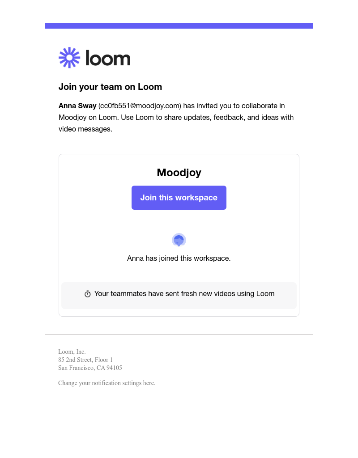Viewport: 358px width, 458px height.
Task: Click the word here in the footer
Action: click(x=149, y=383)
